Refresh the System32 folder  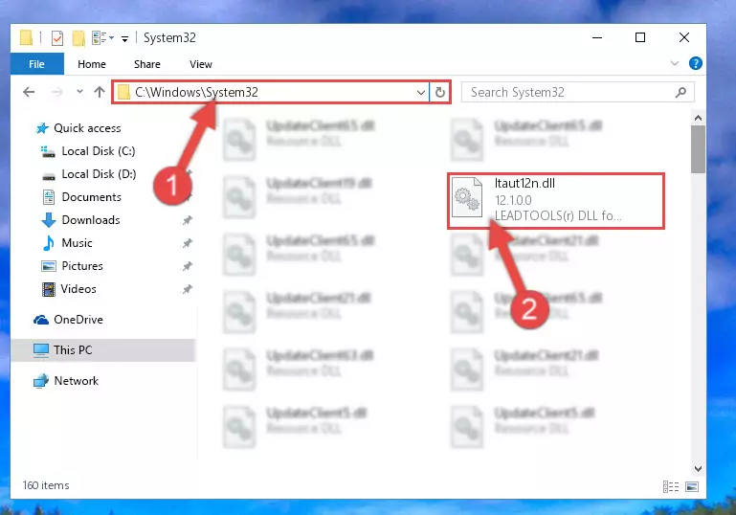point(440,93)
